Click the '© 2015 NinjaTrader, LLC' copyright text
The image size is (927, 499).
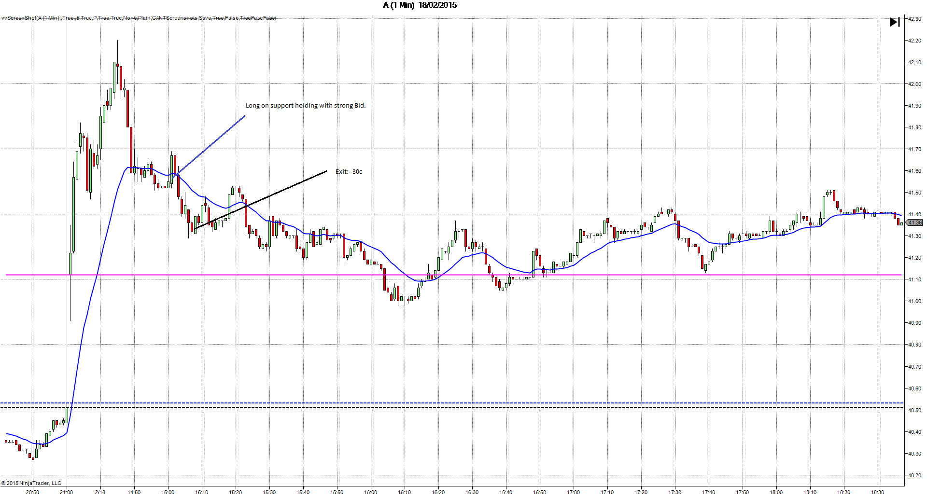click(31, 483)
